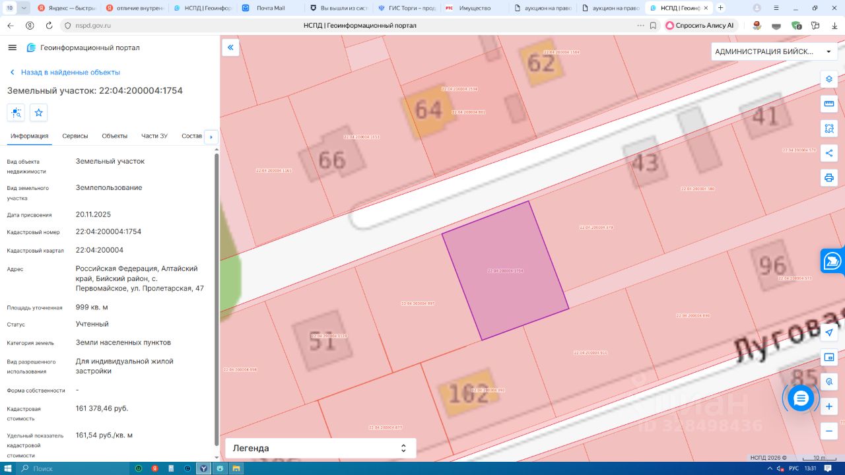
Task: Click the map search-by-point icon
Action: (x=829, y=382)
